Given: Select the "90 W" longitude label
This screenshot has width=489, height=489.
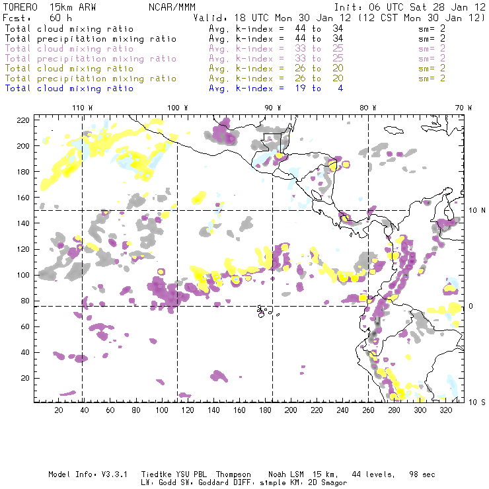Looking at the screenshot, I should point(273,108).
